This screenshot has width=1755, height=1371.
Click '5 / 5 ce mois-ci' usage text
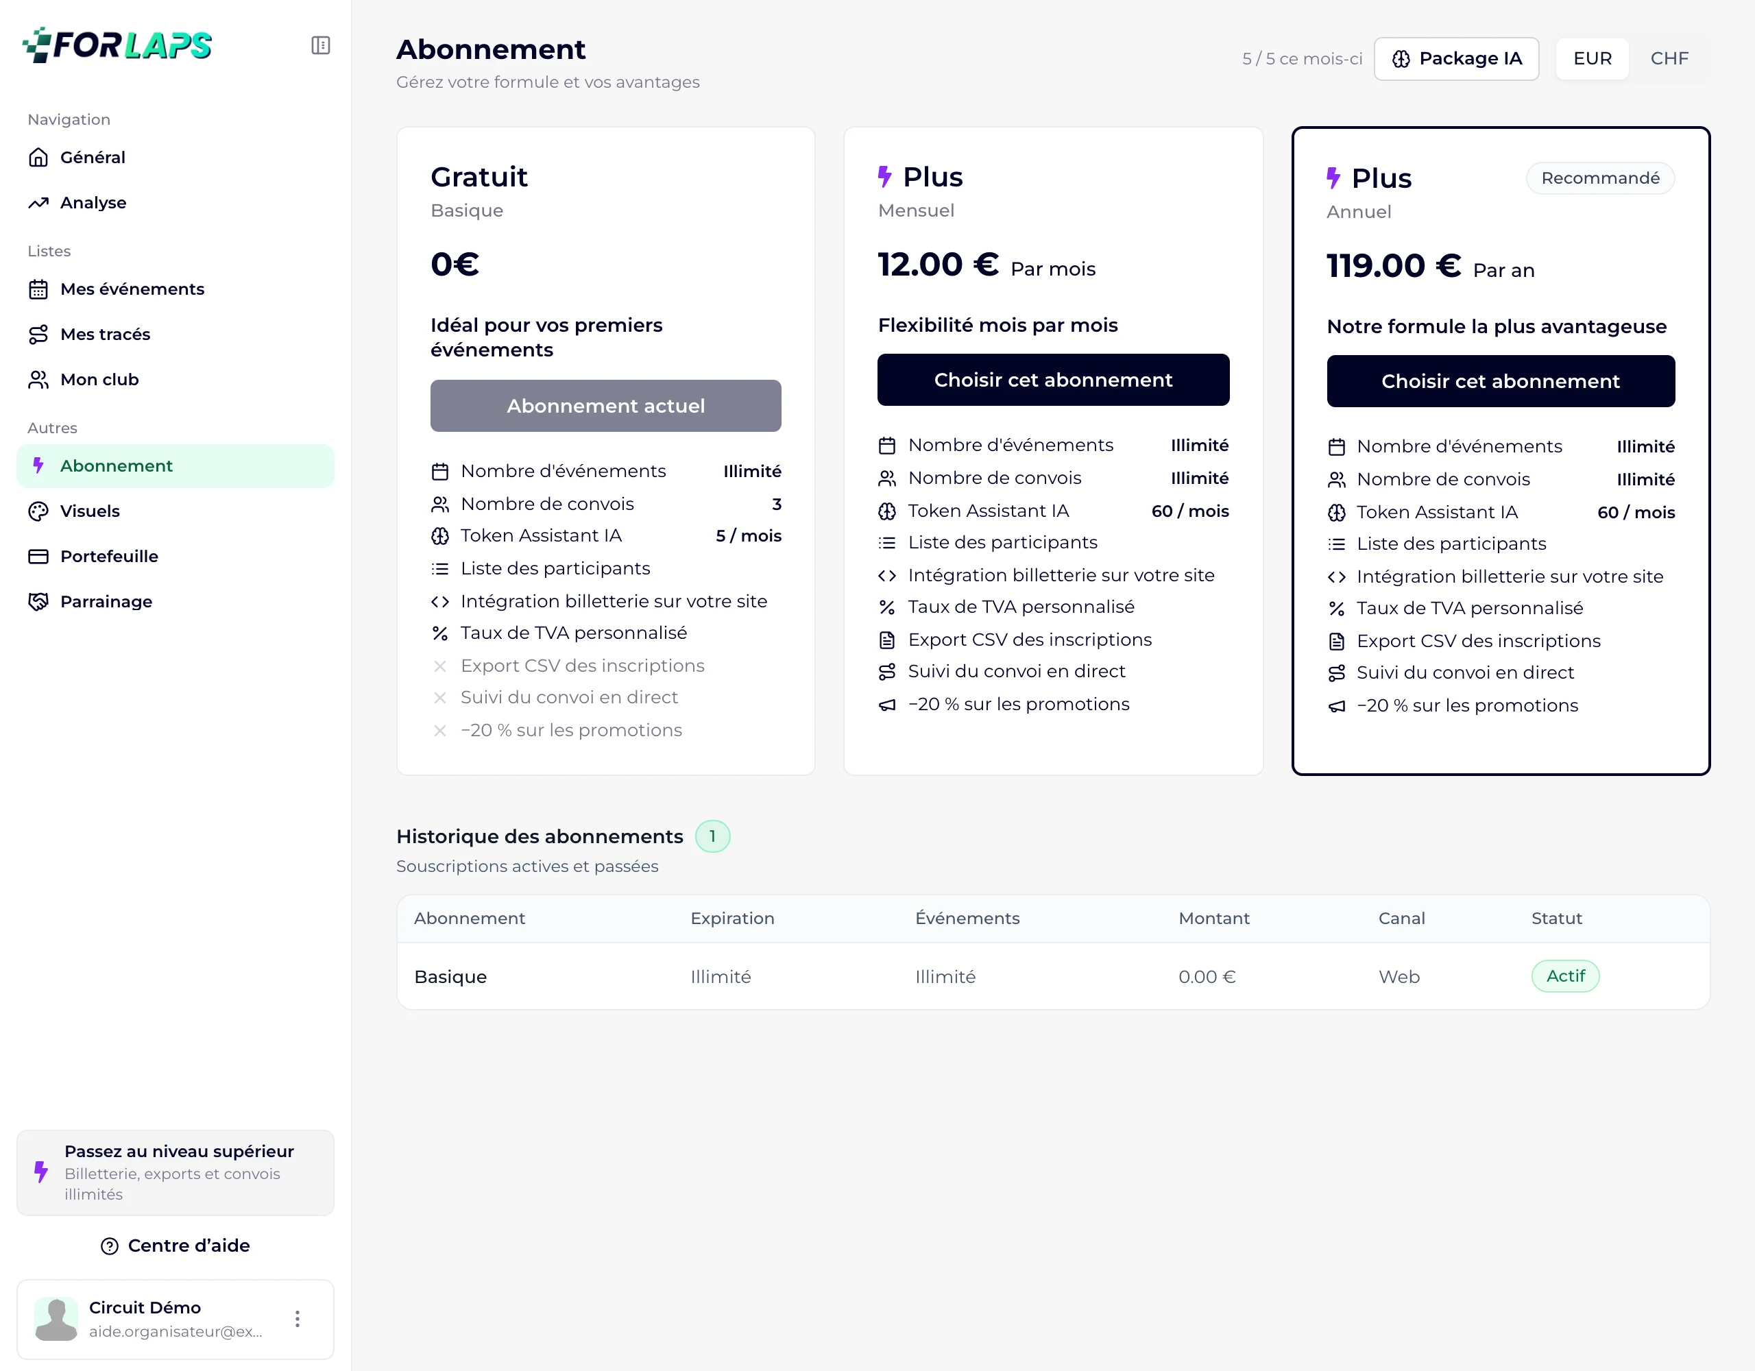coord(1302,59)
